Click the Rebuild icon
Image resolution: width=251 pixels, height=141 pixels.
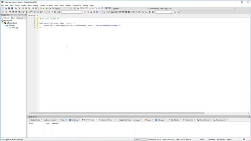(50, 9)
